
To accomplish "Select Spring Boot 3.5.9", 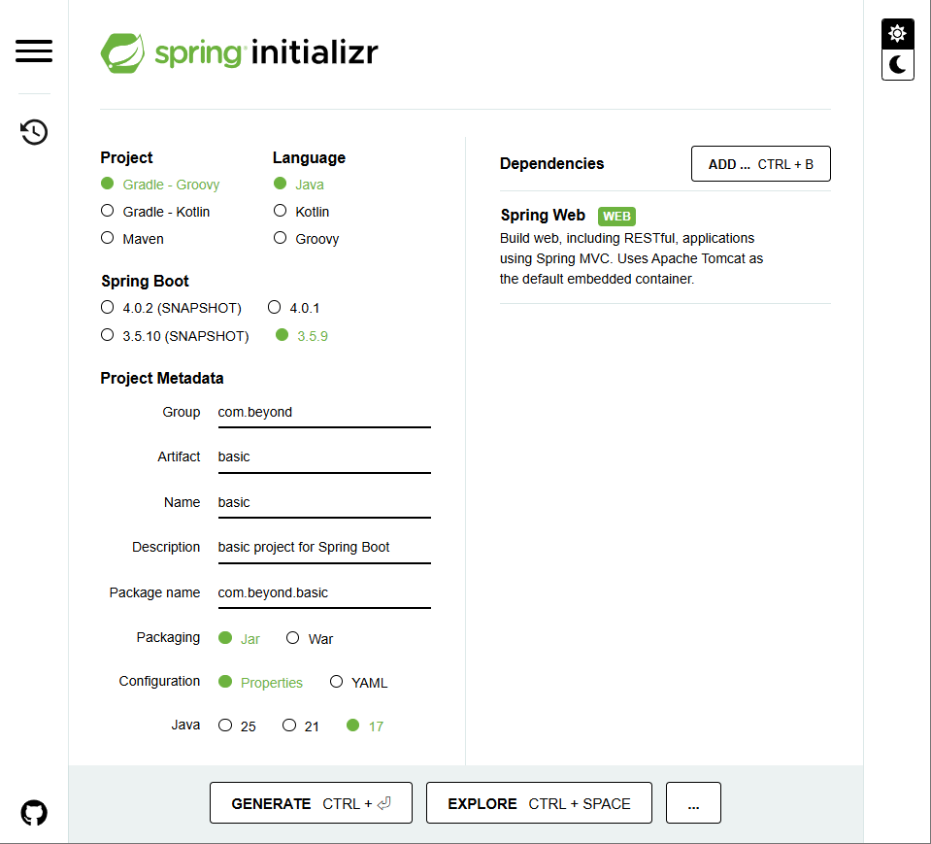I will point(302,336).
